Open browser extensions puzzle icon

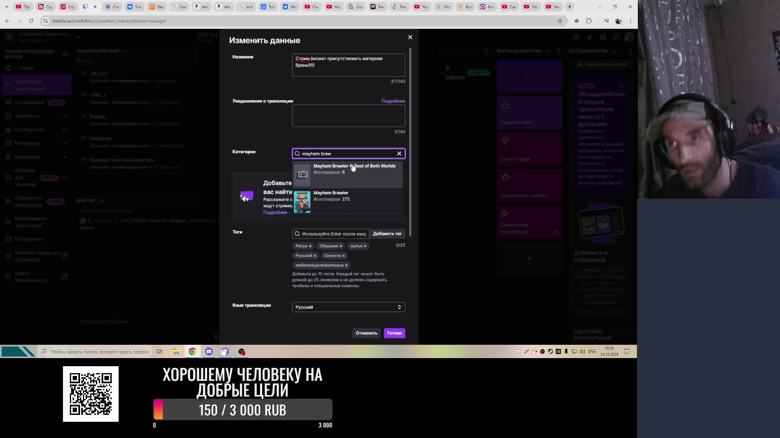click(x=589, y=21)
